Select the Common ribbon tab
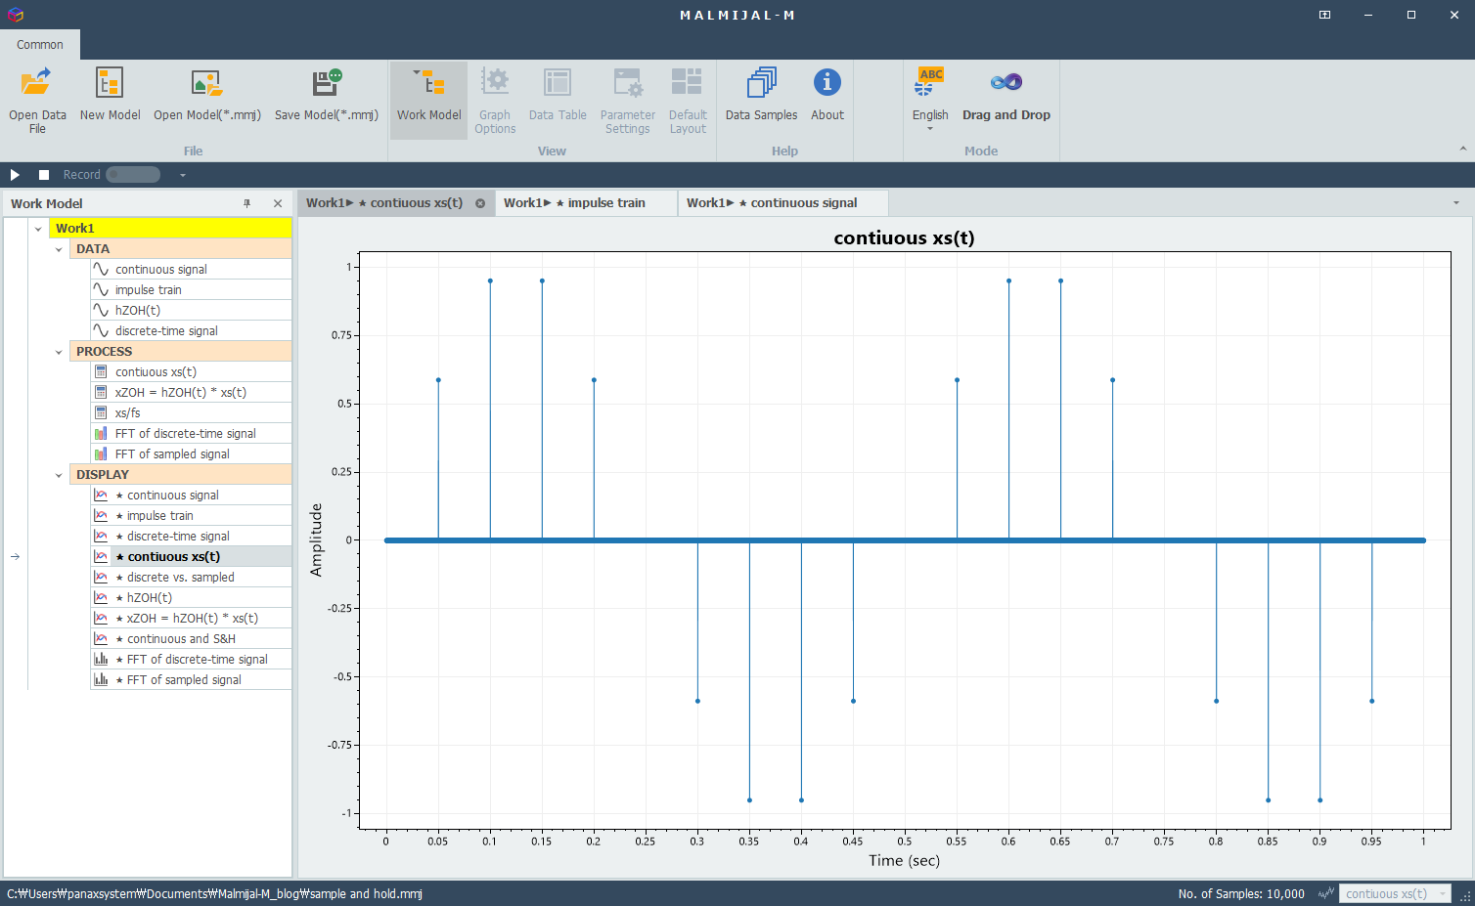This screenshot has height=906, width=1475. coord(39,45)
